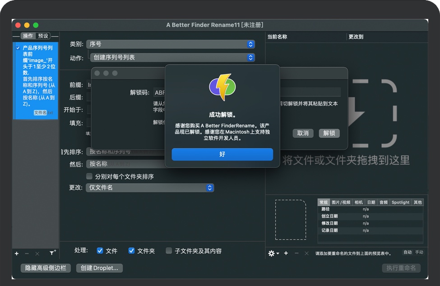The image size is (440, 286).
Task: Click the yellow minimize window button
Action: tap(27, 25)
